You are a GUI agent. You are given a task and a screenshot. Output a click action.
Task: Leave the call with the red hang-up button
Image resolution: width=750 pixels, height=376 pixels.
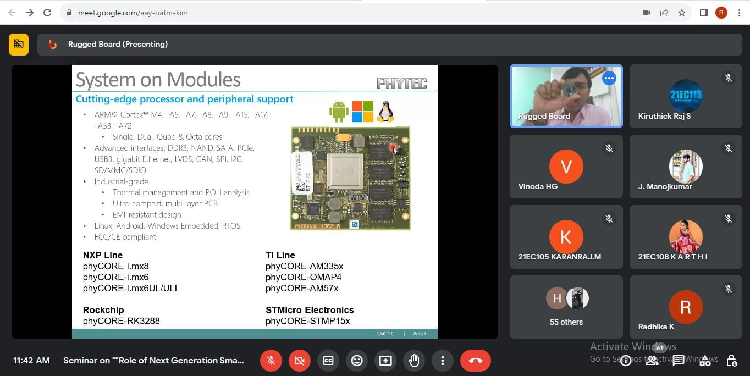[x=476, y=361]
